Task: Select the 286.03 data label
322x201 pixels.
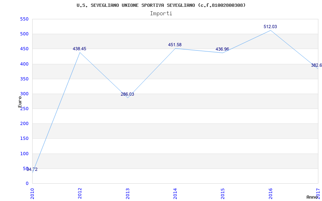Action: point(127,94)
